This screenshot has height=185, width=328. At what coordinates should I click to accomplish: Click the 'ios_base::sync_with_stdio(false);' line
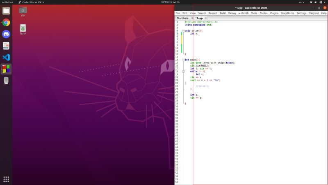pos(213,63)
